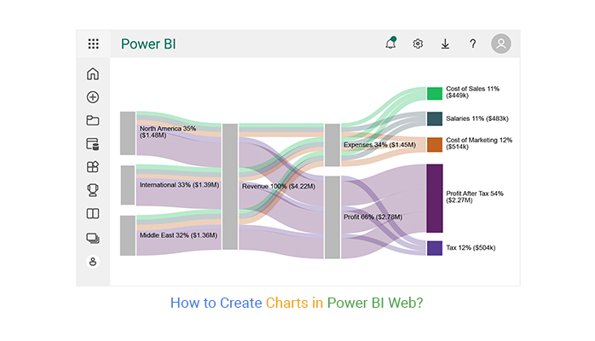Viewport: 595px width, 341px height.
Task: Click label "Profit After Tax 54% ($2.27M)"
Action: 474,196
